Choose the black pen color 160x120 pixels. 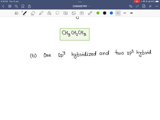tap(105, 13)
